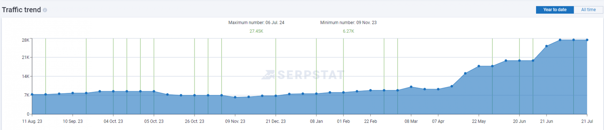Click the data point above 11 Aug. 23
Image resolution: width=604 pixels, height=130 pixels.
[x=32, y=94]
